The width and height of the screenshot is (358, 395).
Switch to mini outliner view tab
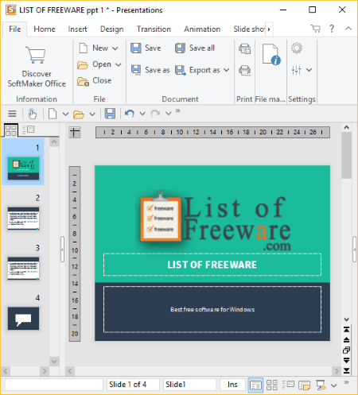(x=29, y=130)
